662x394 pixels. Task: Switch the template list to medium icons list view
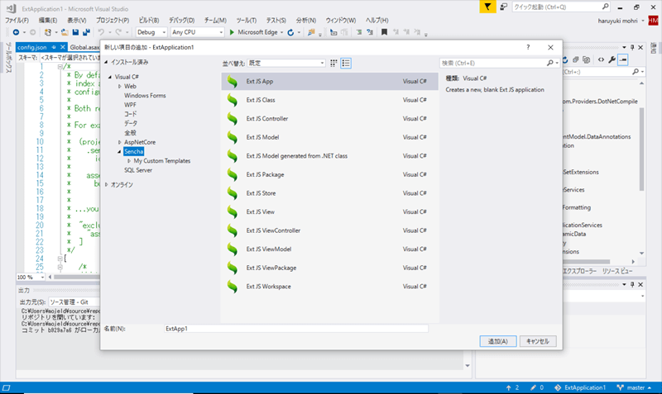[346, 64]
